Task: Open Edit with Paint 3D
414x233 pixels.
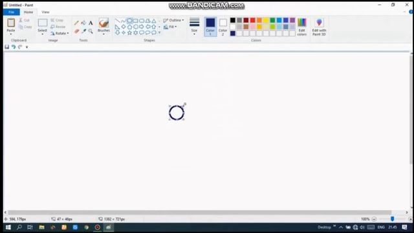Action: [x=319, y=27]
